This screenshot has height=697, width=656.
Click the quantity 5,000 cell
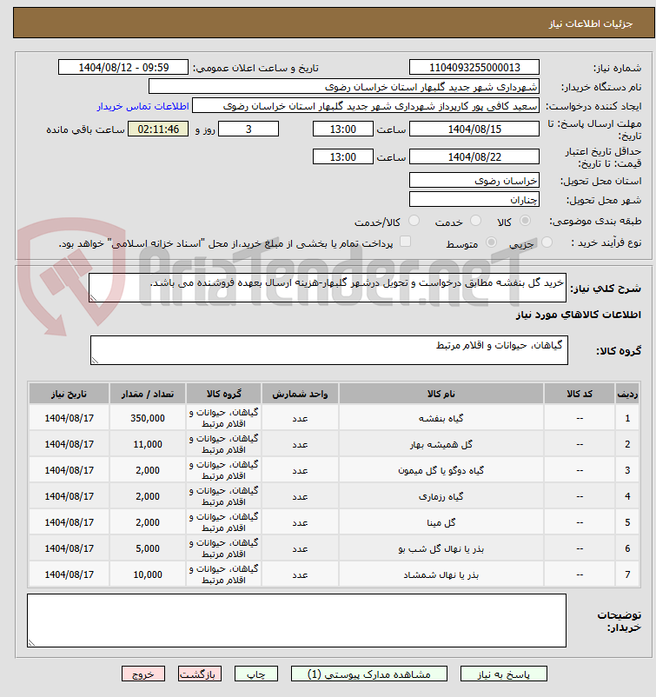148,548
